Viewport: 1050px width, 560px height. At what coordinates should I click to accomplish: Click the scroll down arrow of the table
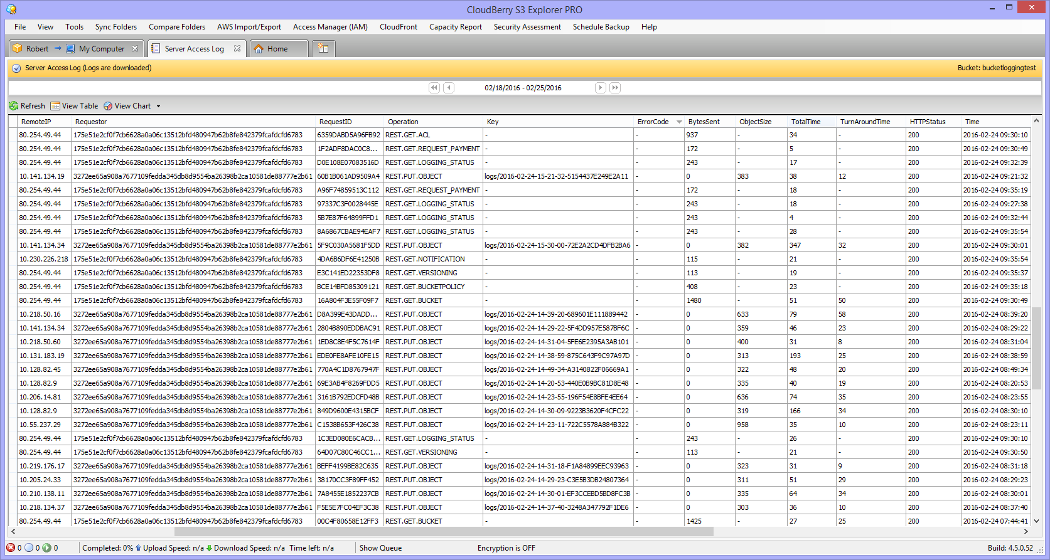1036,520
